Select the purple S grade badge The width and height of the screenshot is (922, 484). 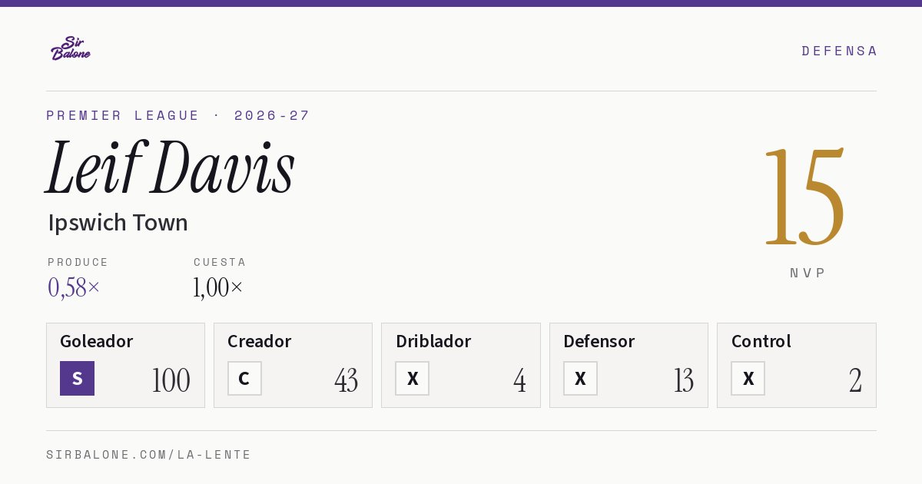tap(77, 378)
